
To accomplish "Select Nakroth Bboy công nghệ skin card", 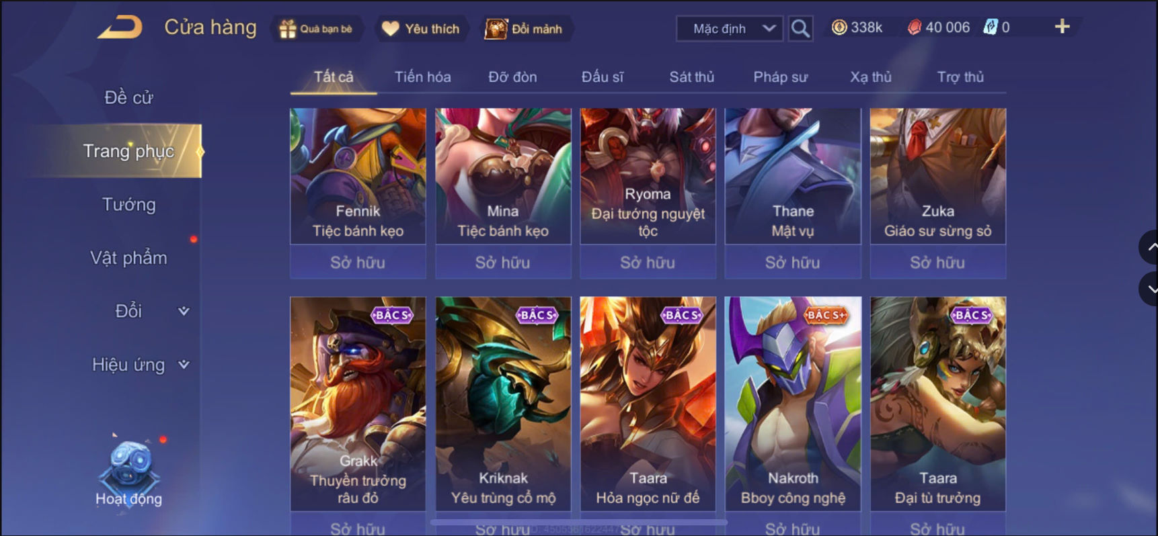I will (x=793, y=404).
